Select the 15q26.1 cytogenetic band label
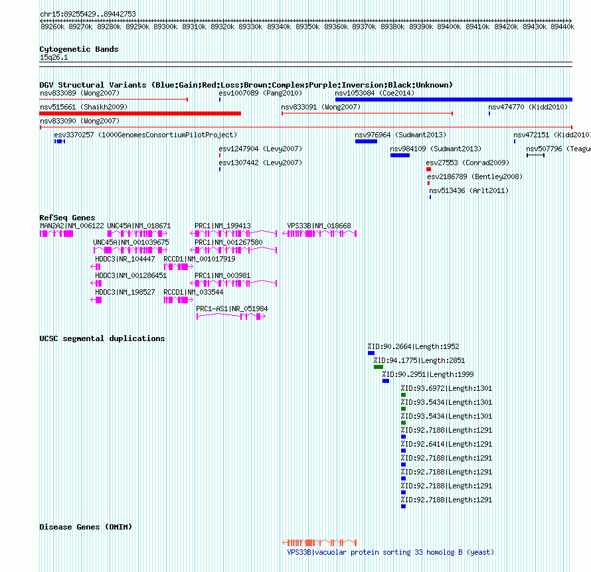591x572 pixels. pyautogui.click(x=54, y=57)
